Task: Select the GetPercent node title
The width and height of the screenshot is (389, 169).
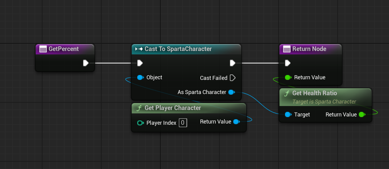Action: (64, 49)
